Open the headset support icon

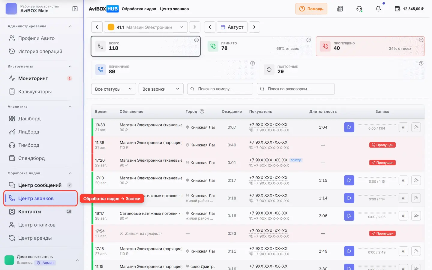point(359,9)
